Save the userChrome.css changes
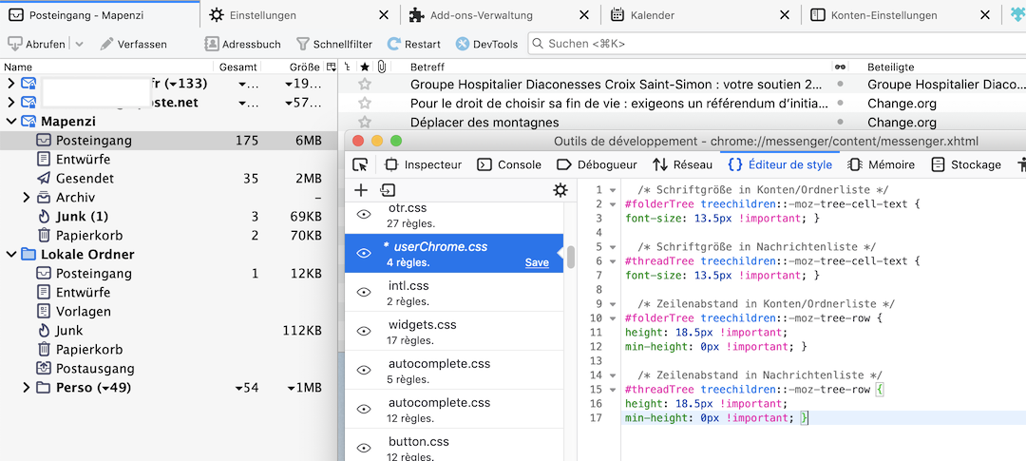This screenshot has height=461, width=1026. pos(537,262)
